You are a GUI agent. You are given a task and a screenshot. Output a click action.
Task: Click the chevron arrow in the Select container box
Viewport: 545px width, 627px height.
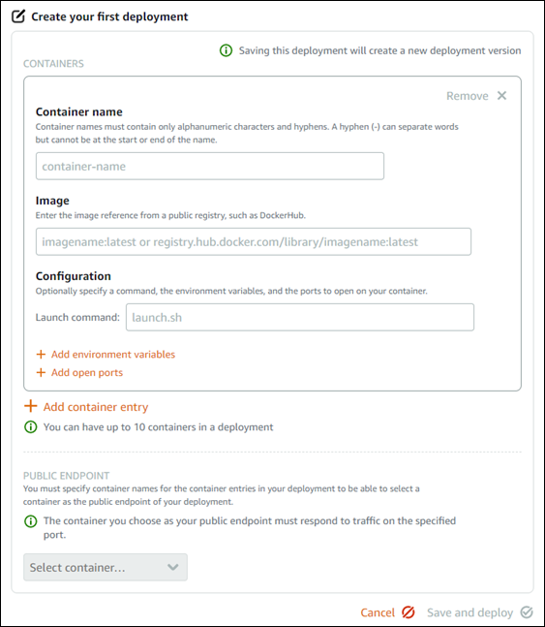point(173,568)
